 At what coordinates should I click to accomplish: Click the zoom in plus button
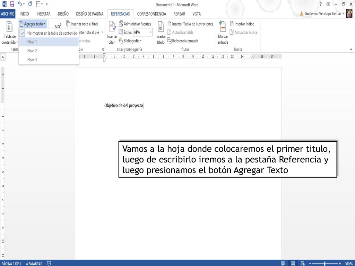(340, 264)
